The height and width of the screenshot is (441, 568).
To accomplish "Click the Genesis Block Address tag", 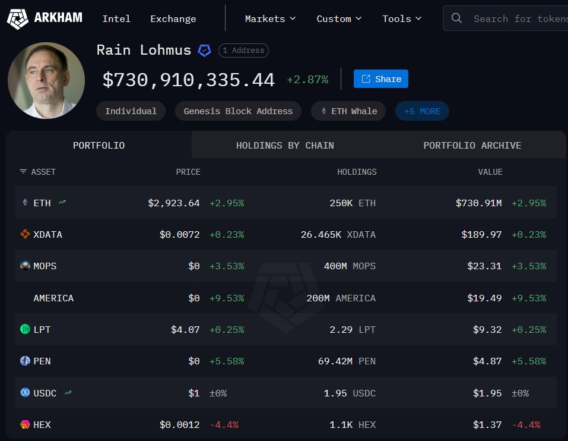I will [238, 111].
